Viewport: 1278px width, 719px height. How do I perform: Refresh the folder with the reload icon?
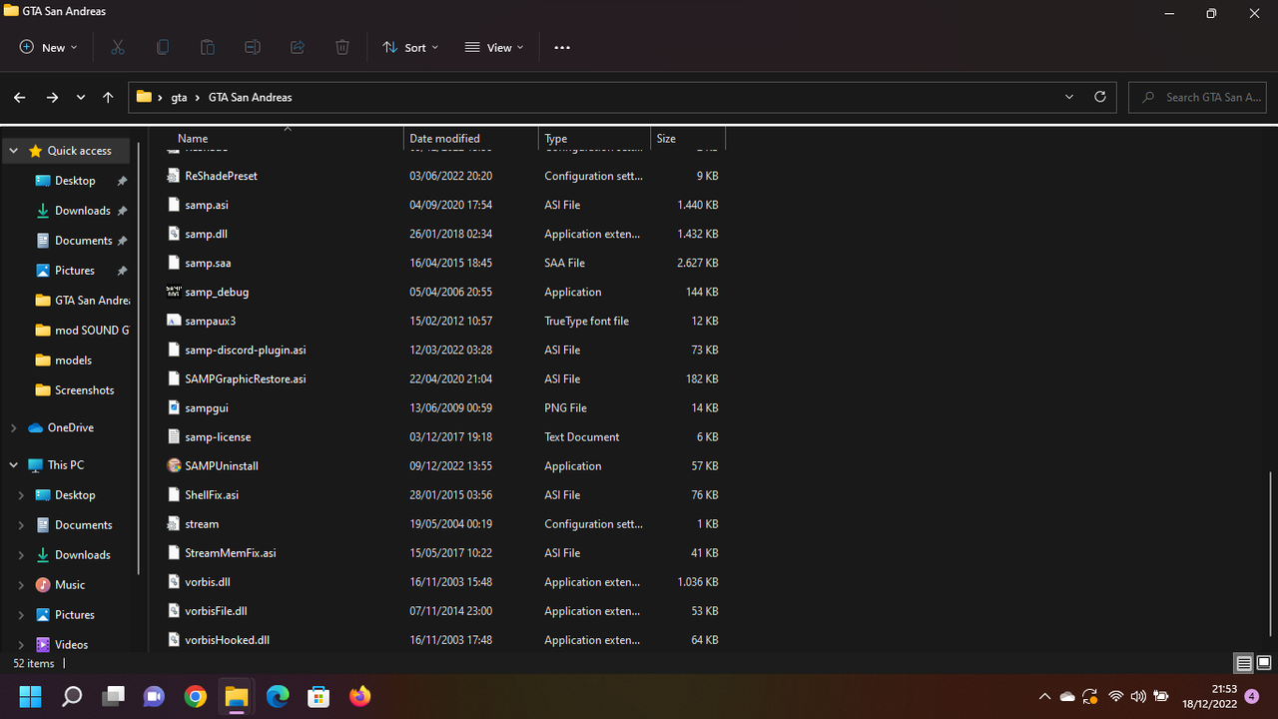click(x=1100, y=97)
